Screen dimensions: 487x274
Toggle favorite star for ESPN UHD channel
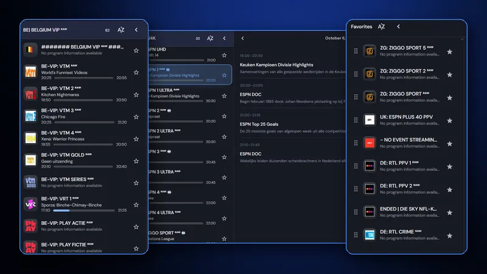224,55
